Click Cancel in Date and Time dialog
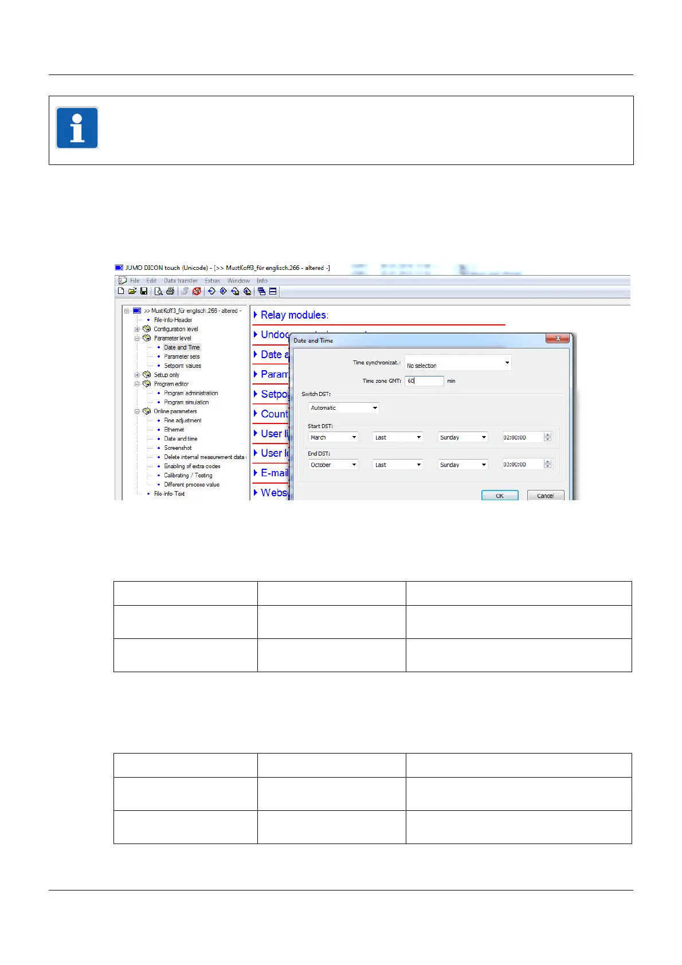The width and height of the screenshot is (682, 965). point(546,496)
